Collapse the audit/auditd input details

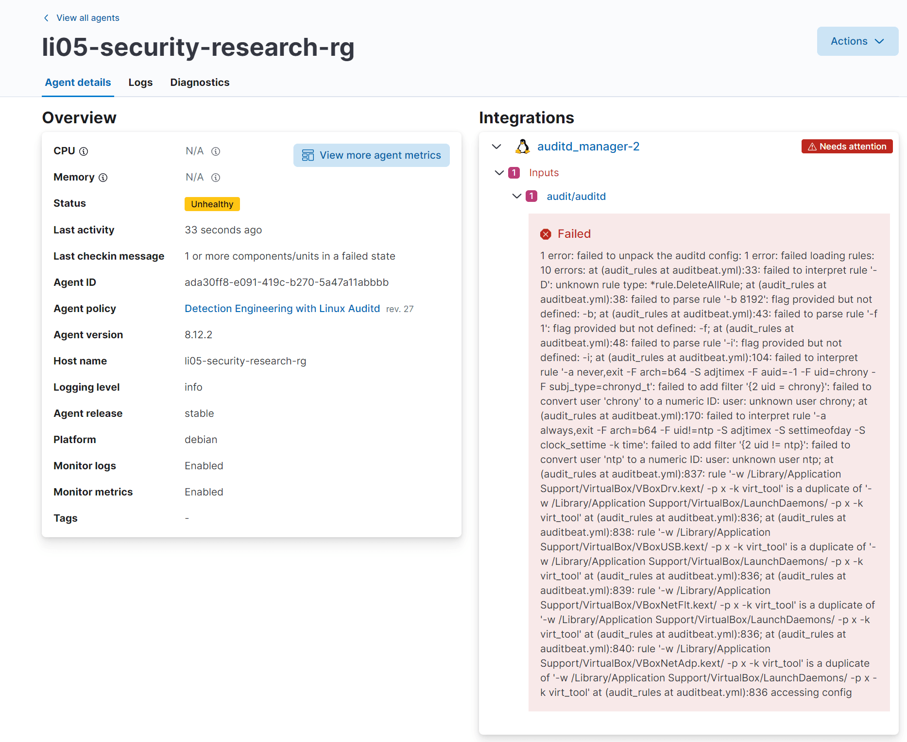(517, 196)
